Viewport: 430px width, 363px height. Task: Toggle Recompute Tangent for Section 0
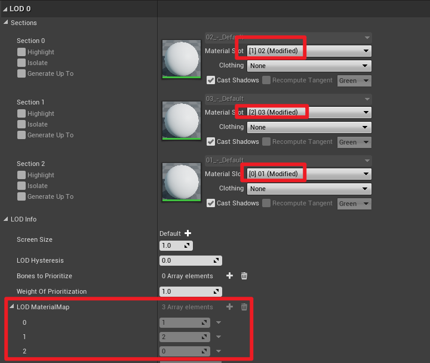266,81
